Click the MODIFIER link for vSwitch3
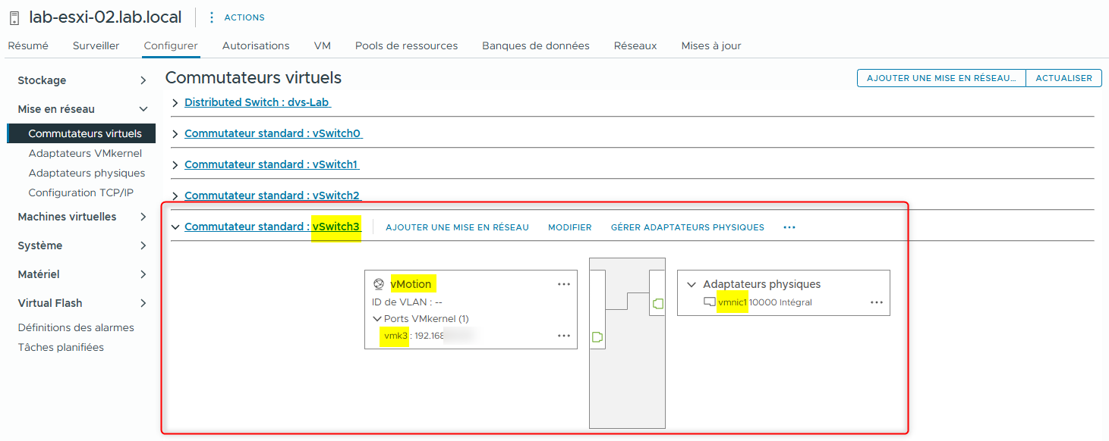The image size is (1109, 441). pos(570,227)
